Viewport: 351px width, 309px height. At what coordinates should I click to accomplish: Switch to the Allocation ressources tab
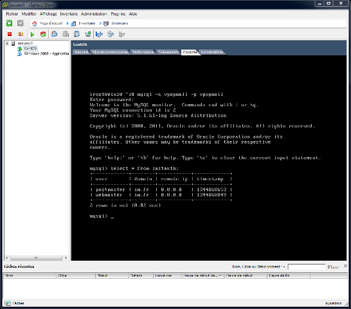111,52
